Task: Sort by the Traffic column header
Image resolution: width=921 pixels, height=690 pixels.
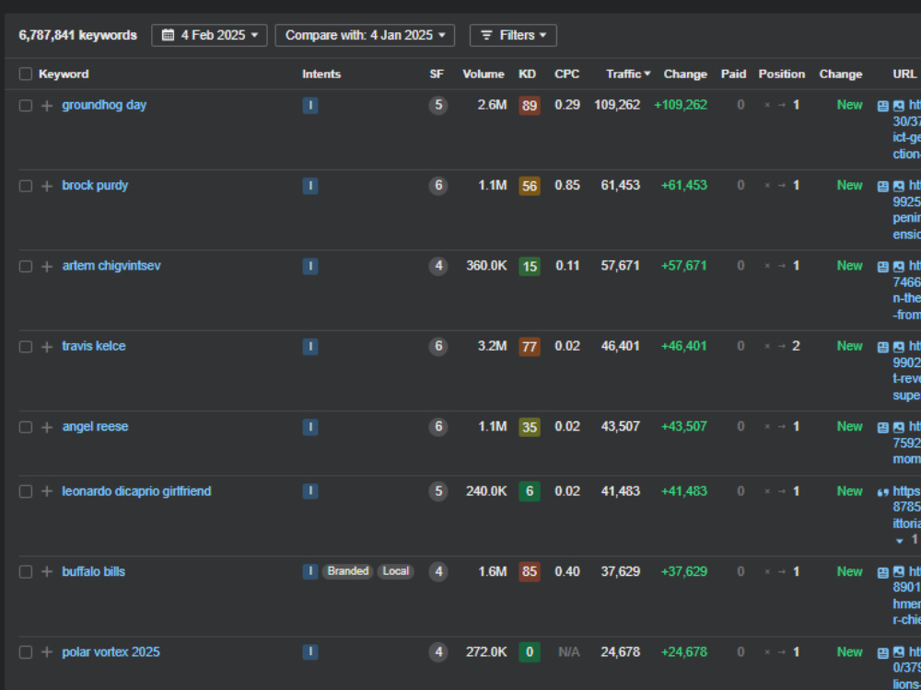Action: [x=628, y=74]
